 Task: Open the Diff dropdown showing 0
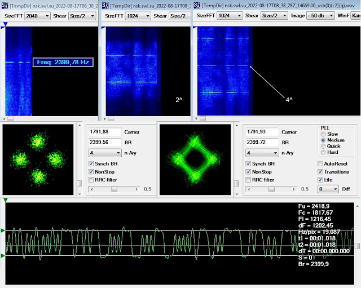(x=328, y=189)
